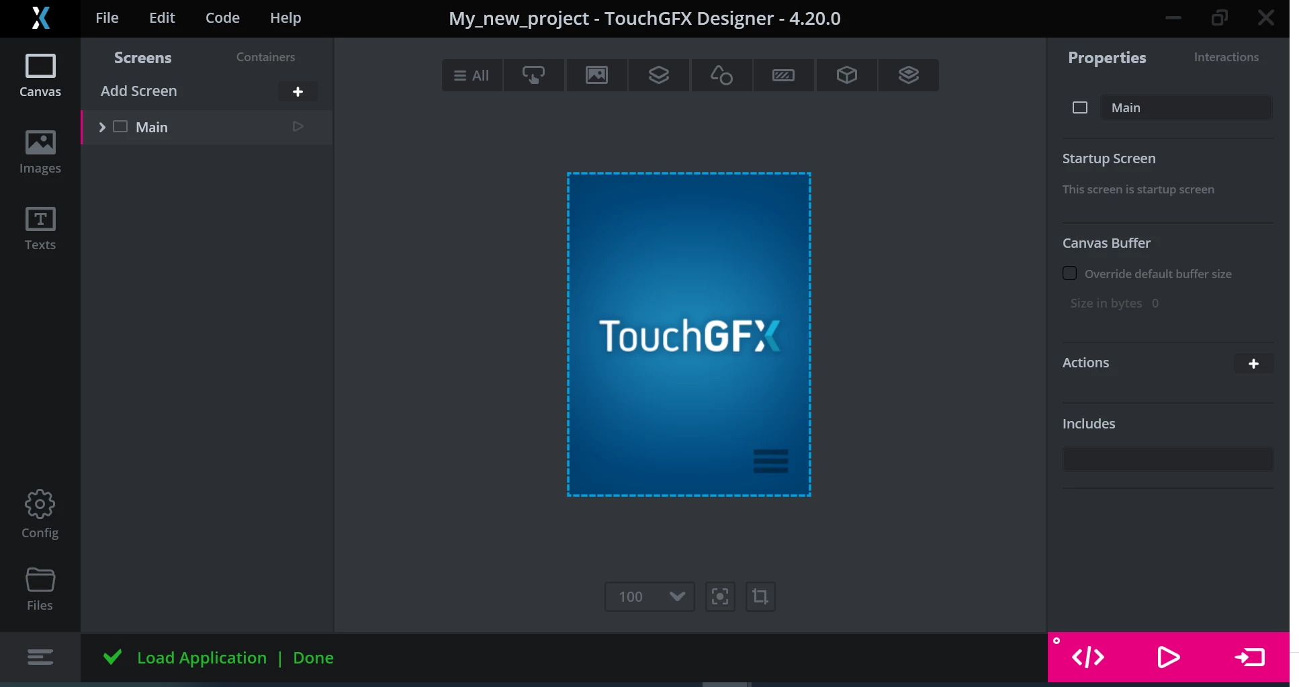Viewport: 1299px width, 687px height.
Task: Generate code with the code button
Action: tap(1088, 657)
